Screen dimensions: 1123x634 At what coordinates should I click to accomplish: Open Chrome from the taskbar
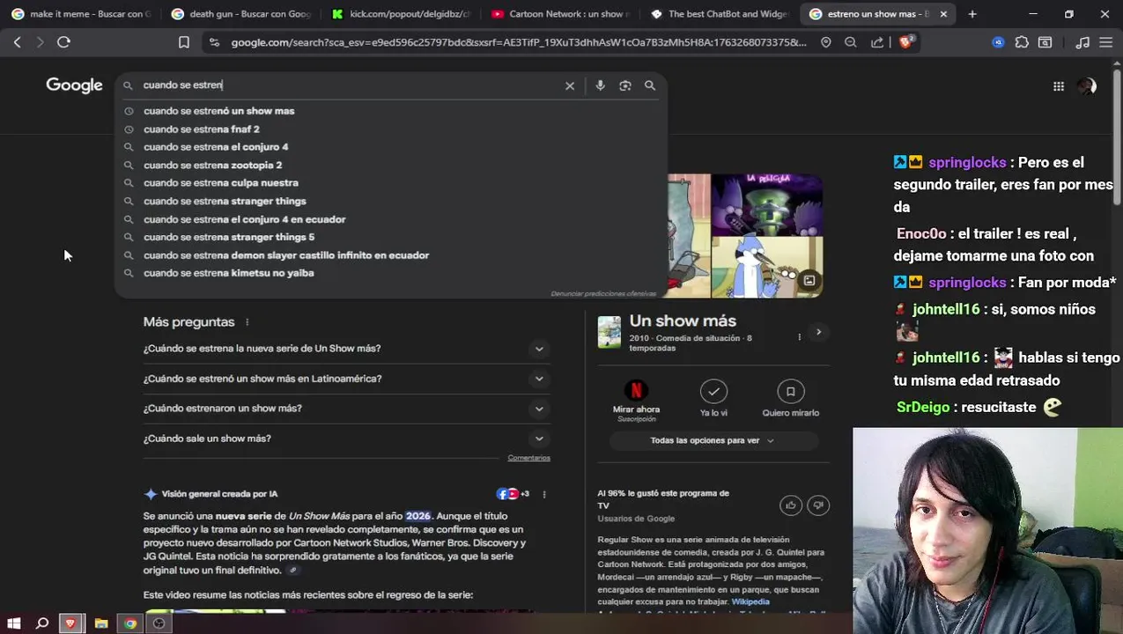[x=130, y=623]
